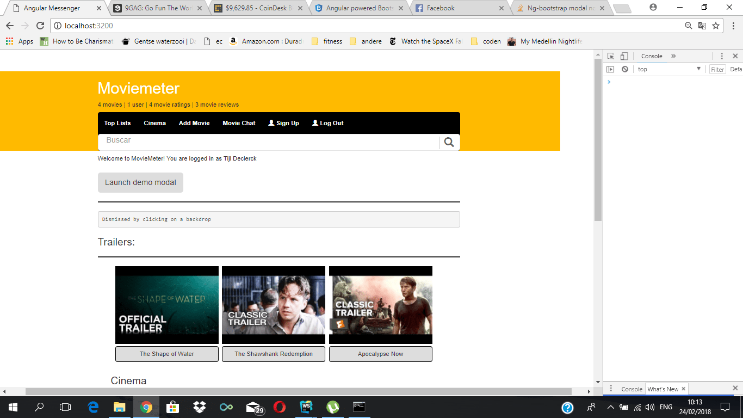Click the console Filter input field
The width and height of the screenshot is (743, 418).
[717, 69]
